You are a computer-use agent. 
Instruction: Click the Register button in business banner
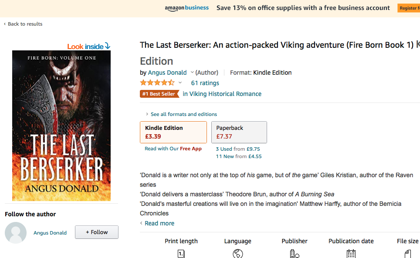[x=408, y=8]
